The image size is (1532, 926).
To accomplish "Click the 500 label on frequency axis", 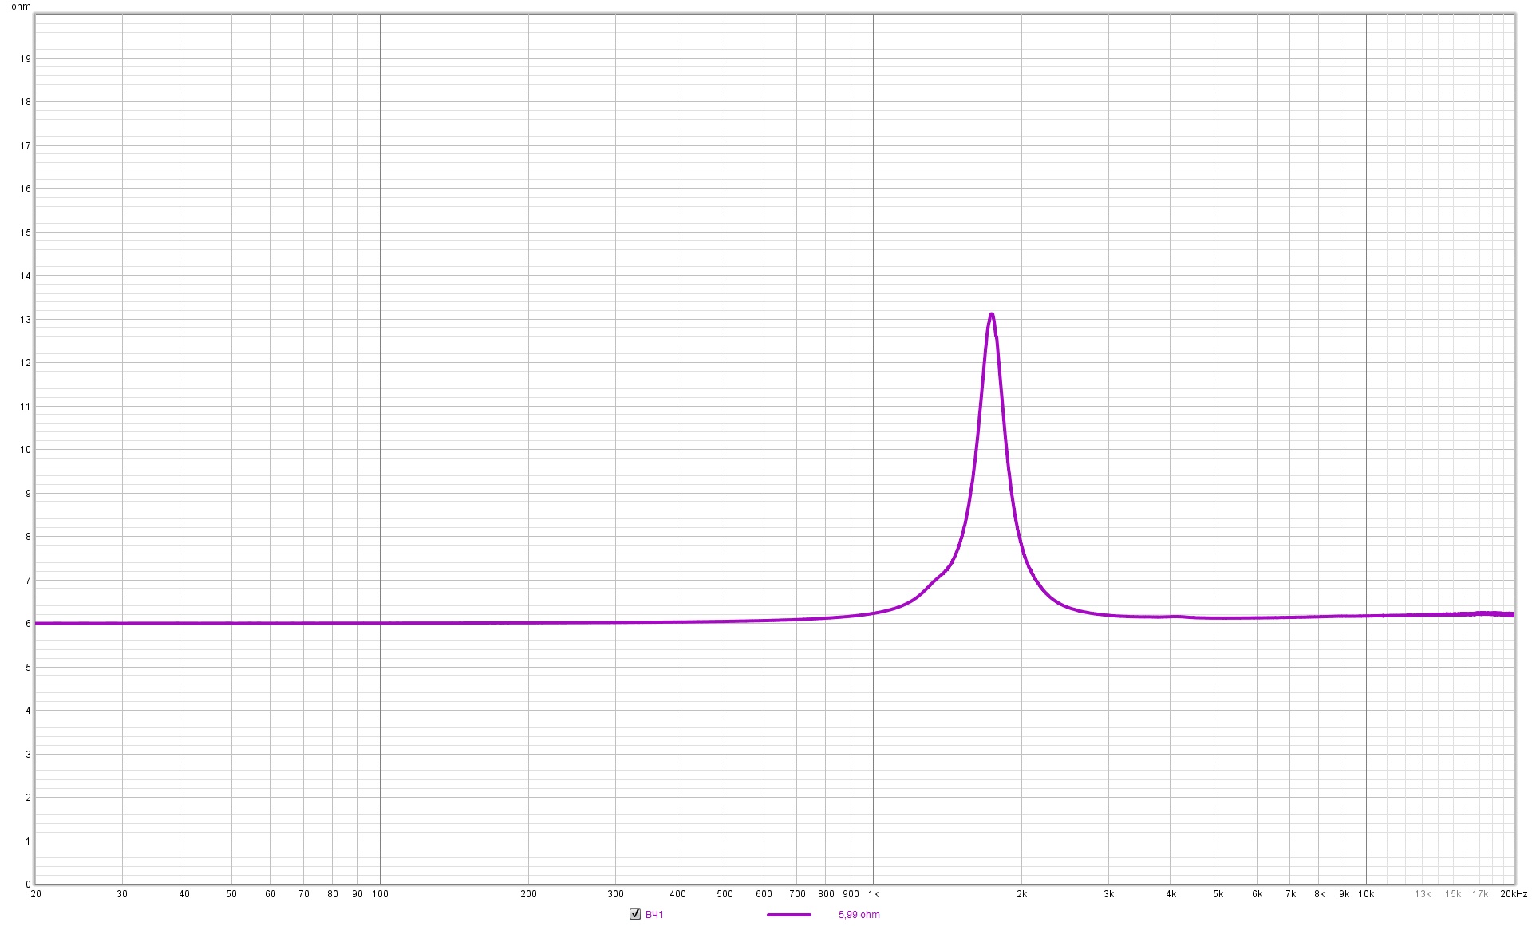I will pyautogui.click(x=725, y=894).
